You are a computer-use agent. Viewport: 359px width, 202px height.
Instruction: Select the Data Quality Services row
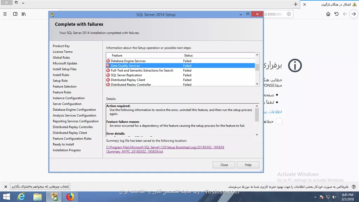180,66
